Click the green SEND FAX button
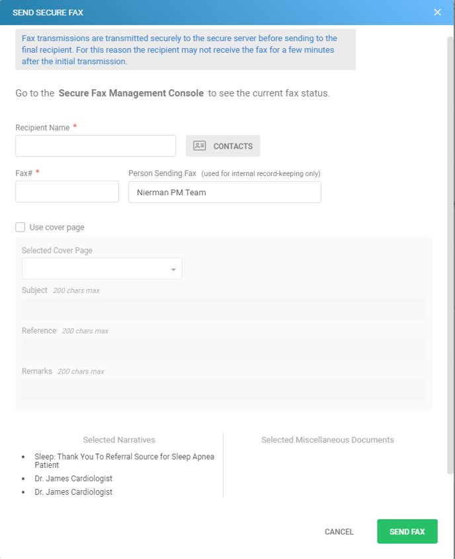The image size is (455, 559). [x=407, y=532]
